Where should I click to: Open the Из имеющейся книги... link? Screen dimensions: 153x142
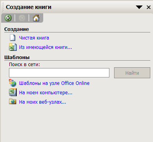click(46, 47)
